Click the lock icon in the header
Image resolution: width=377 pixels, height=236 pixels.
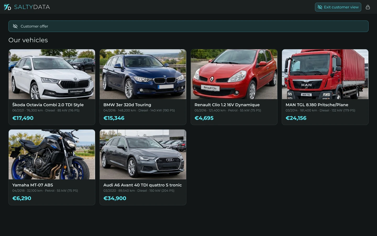(368, 7)
